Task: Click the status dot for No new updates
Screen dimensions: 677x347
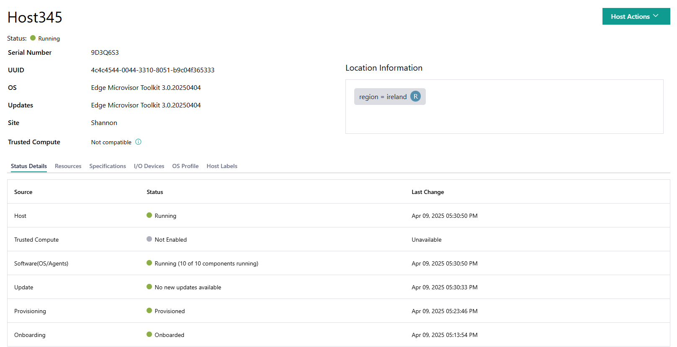Action: 149,287
